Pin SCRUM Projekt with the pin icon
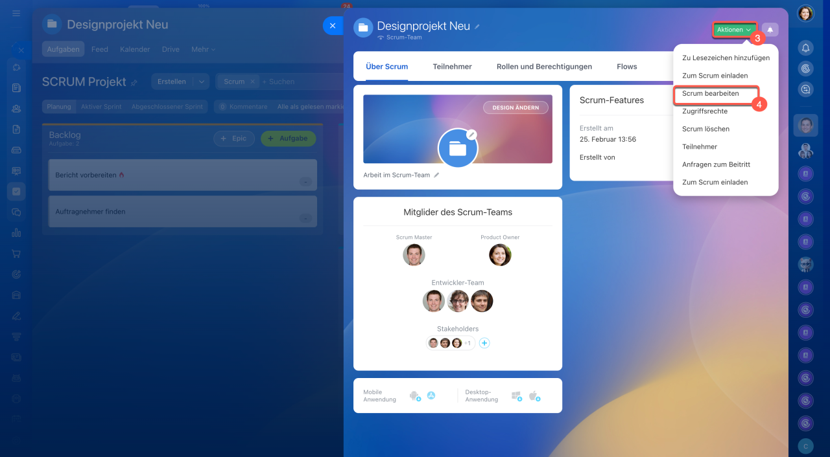Screen dimensions: 830x457 click(x=134, y=83)
